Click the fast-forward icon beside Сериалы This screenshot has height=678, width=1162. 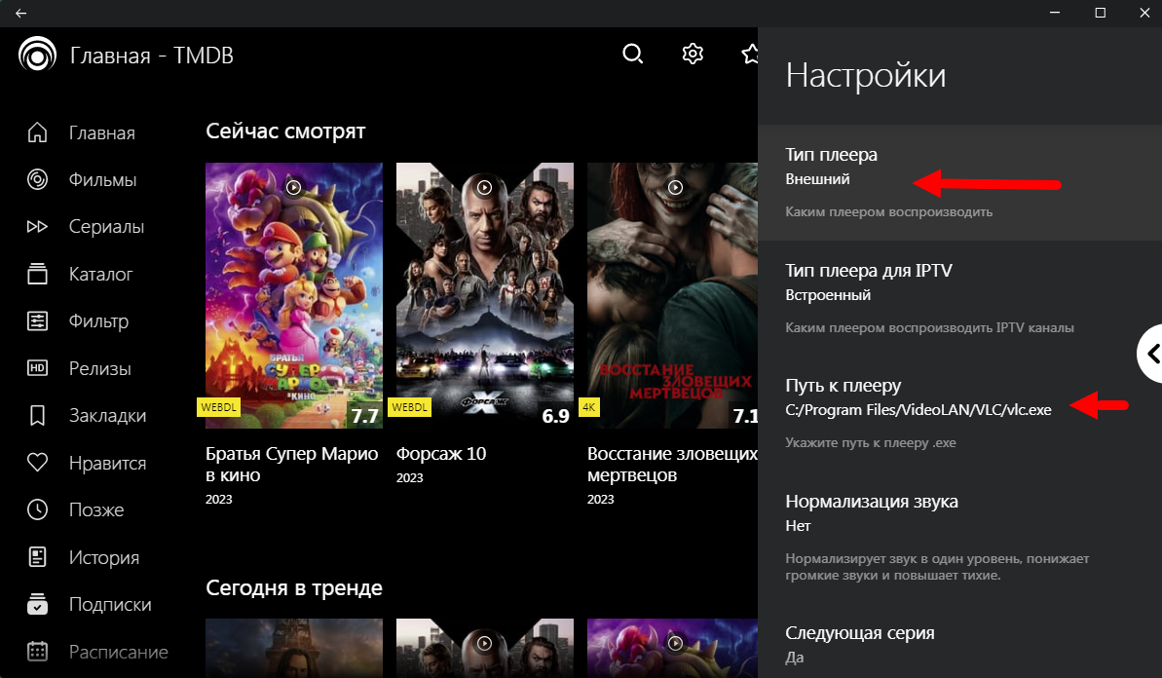tap(37, 227)
